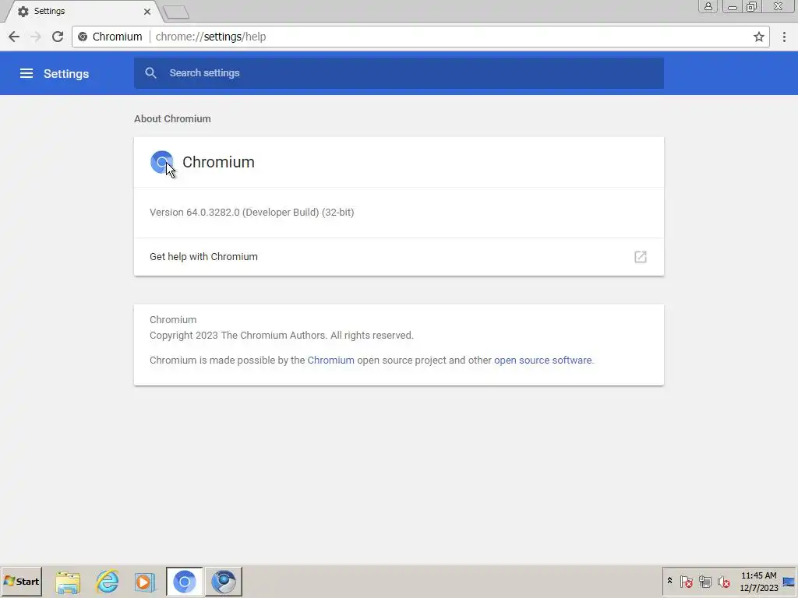Viewport: 798px width, 598px height.
Task: Open the Settings hamburger menu
Action: (x=26, y=73)
